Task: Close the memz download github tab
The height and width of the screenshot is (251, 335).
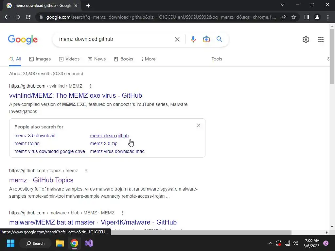Action: coord(76,6)
